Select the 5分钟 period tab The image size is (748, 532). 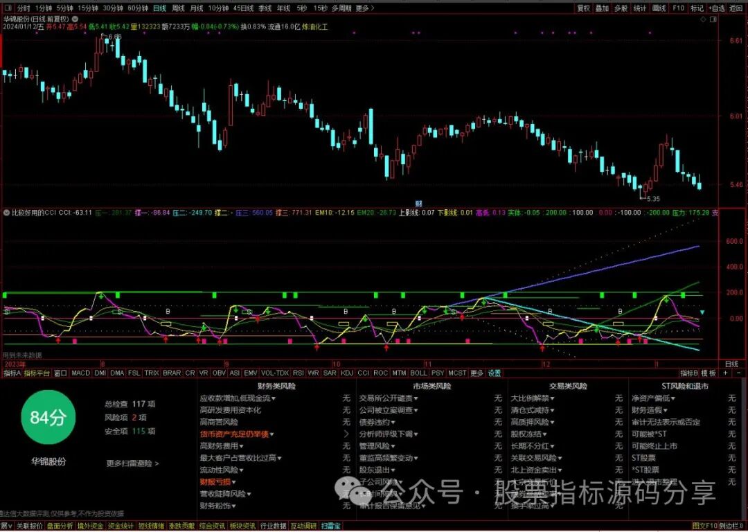click(x=65, y=8)
